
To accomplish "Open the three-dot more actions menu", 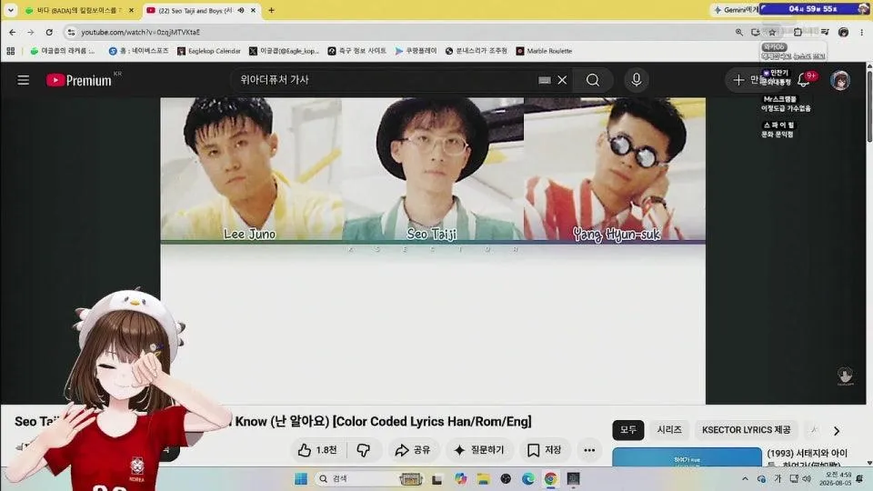I will (x=589, y=450).
